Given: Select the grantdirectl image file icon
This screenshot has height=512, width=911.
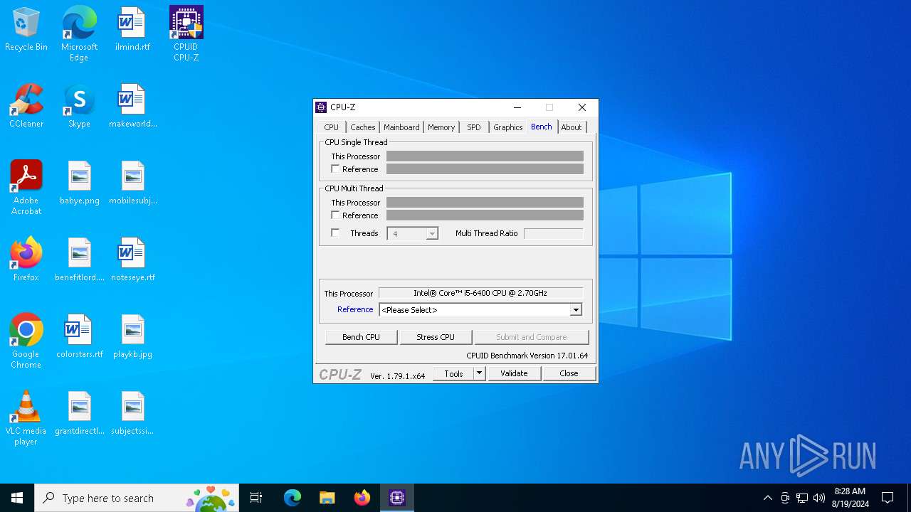Looking at the screenshot, I should click(79, 413).
